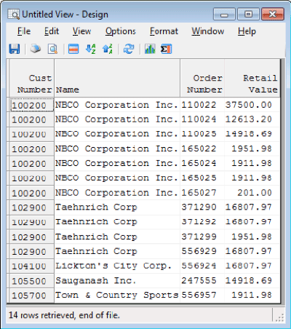Viewport: 291px width, 329px height.
Task: Sort descending with the Z-A icon
Action: click(108, 49)
